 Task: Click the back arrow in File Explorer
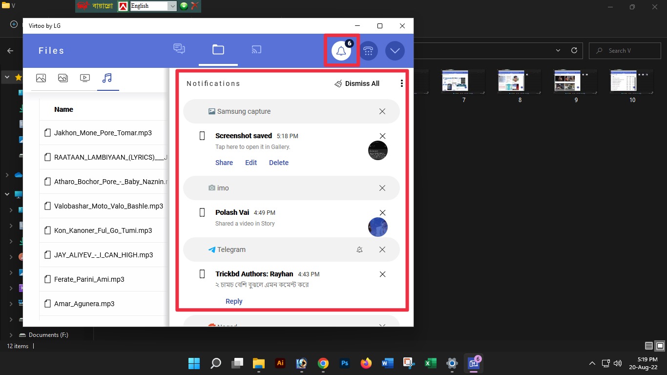pos(10,51)
